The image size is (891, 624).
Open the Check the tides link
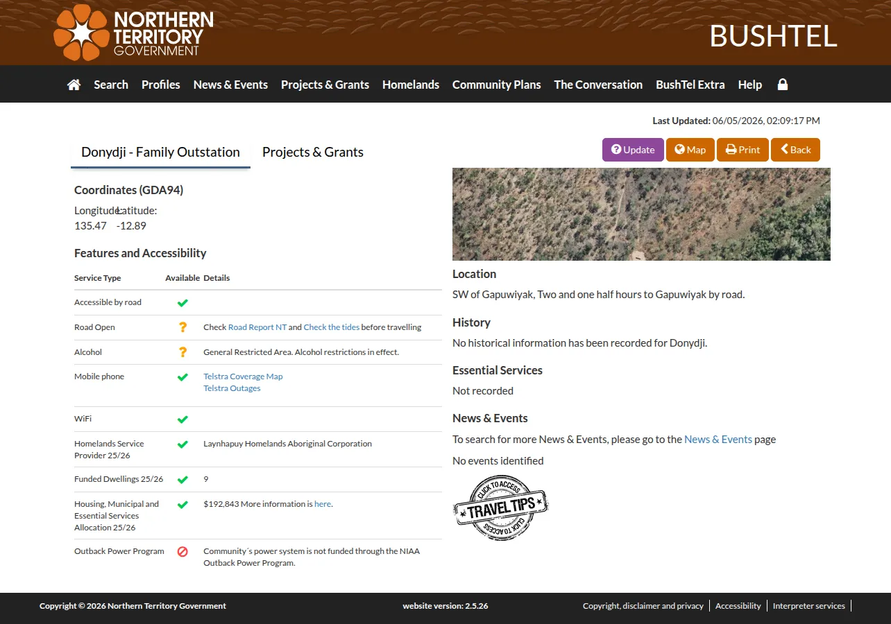pyautogui.click(x=332, y=327)
